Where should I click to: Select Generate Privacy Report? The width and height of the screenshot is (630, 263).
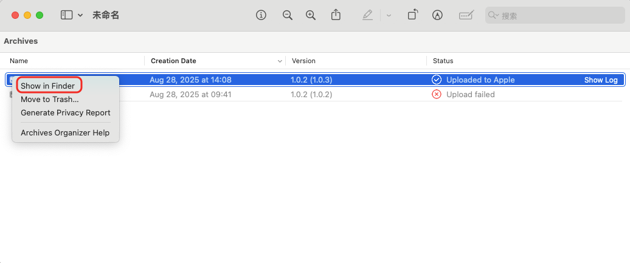(x=66, y=113)
